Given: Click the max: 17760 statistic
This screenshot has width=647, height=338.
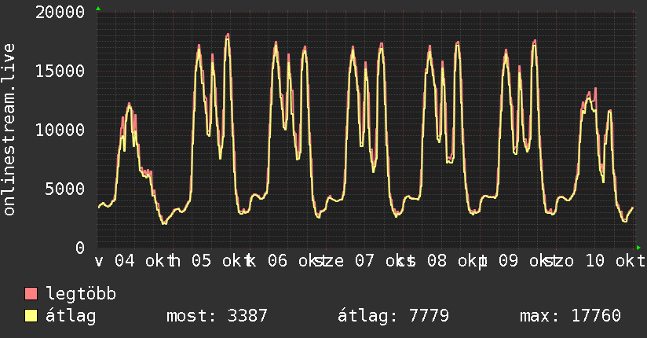Looking at the screenshot, I should (x=570, y=316).
